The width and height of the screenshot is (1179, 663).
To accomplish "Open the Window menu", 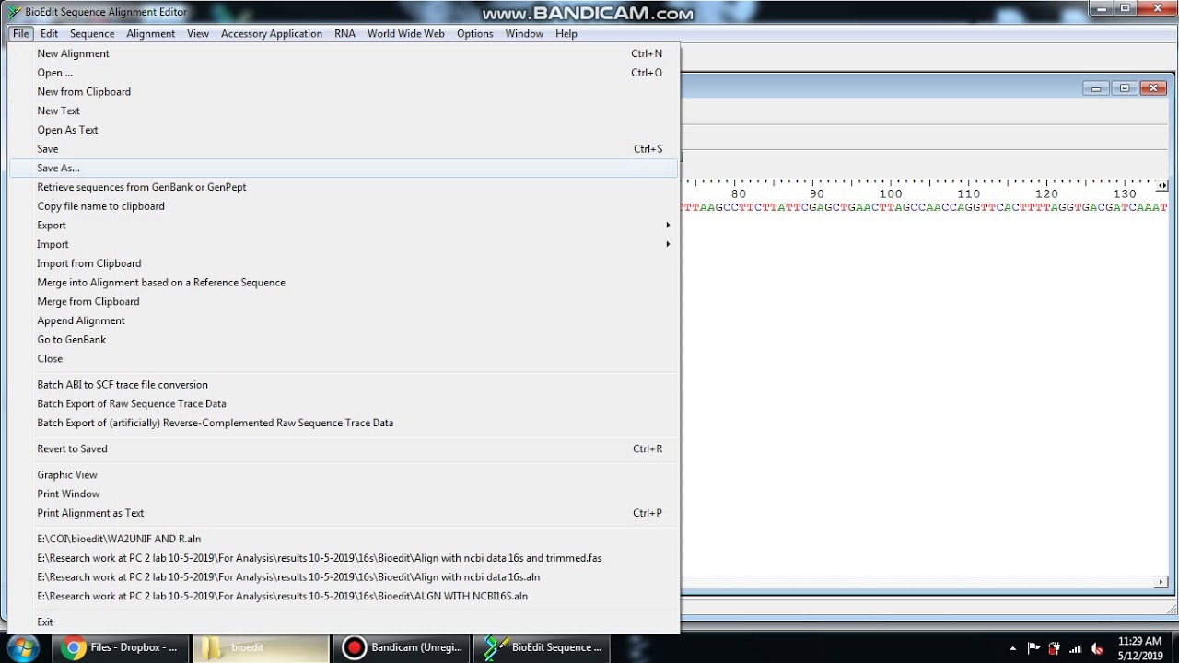I will tap(524, 33).
